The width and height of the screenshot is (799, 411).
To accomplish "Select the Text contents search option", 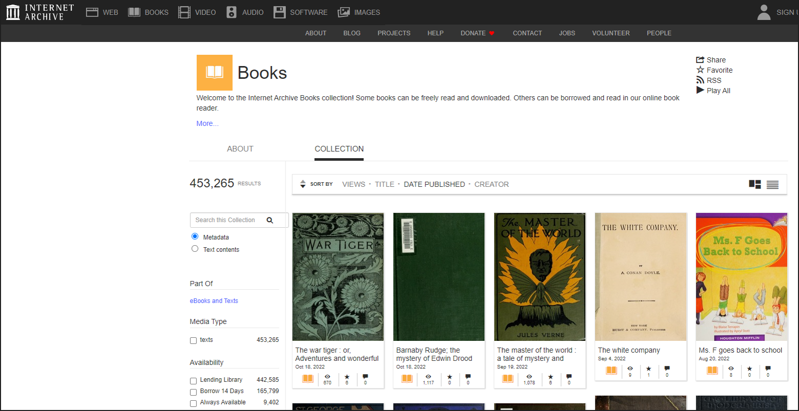I will 195,249.
